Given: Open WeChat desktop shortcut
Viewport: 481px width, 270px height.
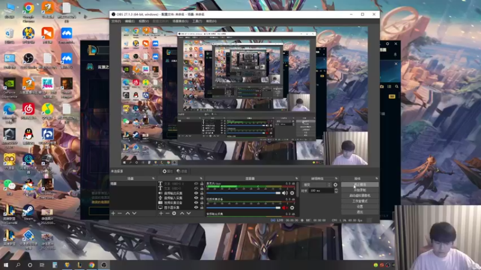Looking at the screenshot, I should pyautogui.click(x=10, y=187).
